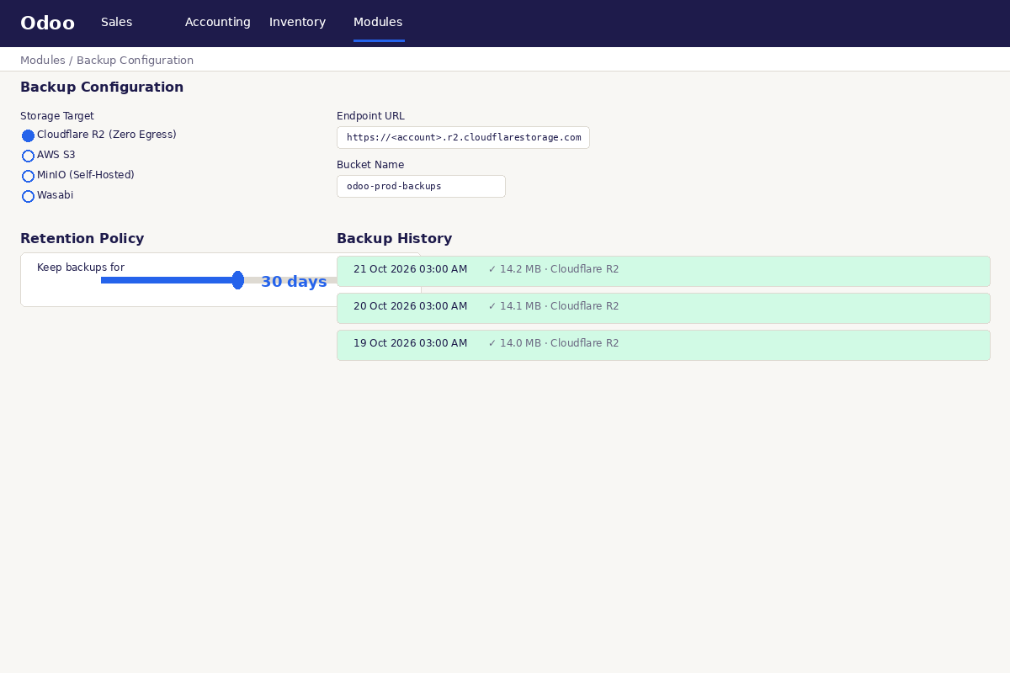This screenshot has width=1010, height=673.
Task: Click the Odoo logo
Action: click(47, 24)
